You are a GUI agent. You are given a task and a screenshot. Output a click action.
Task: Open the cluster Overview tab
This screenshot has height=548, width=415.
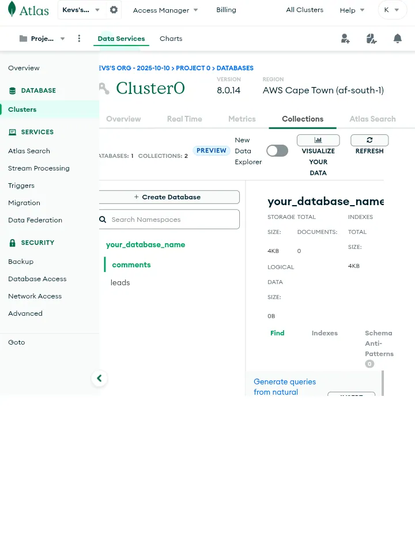(123, 119)
